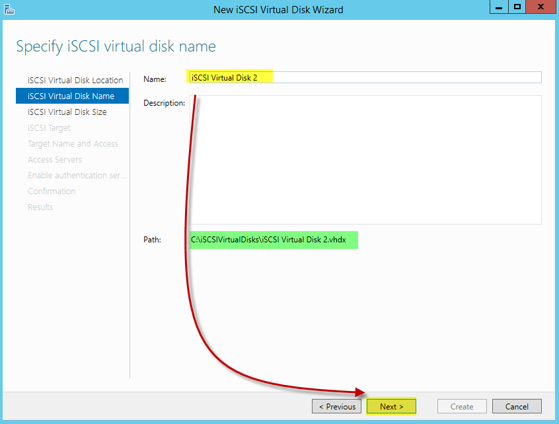559x424 pixels.
Task: Click the Name: field label
Action: tap(155, 79)
